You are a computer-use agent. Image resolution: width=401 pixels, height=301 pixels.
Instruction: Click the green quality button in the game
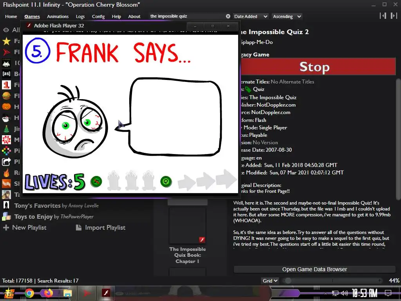(x=166, y=182)
